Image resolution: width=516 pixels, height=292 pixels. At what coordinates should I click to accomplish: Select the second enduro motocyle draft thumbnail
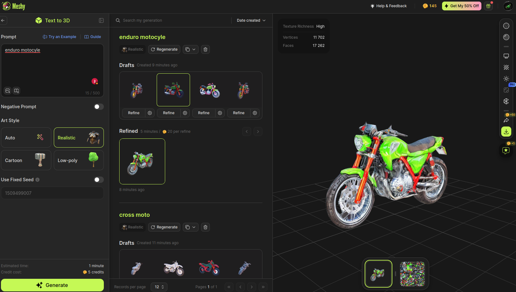click(173, 90)
